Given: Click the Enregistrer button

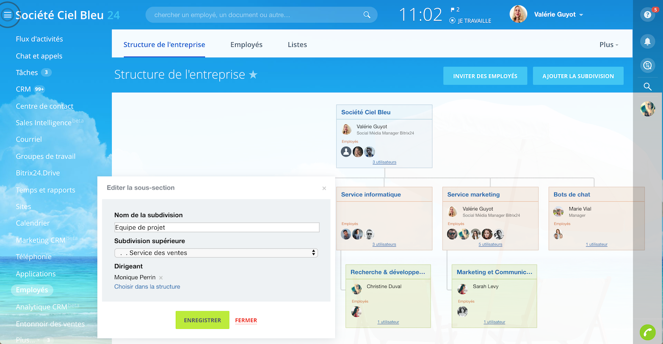Looking at the screenshot, I should pos(202,320).
